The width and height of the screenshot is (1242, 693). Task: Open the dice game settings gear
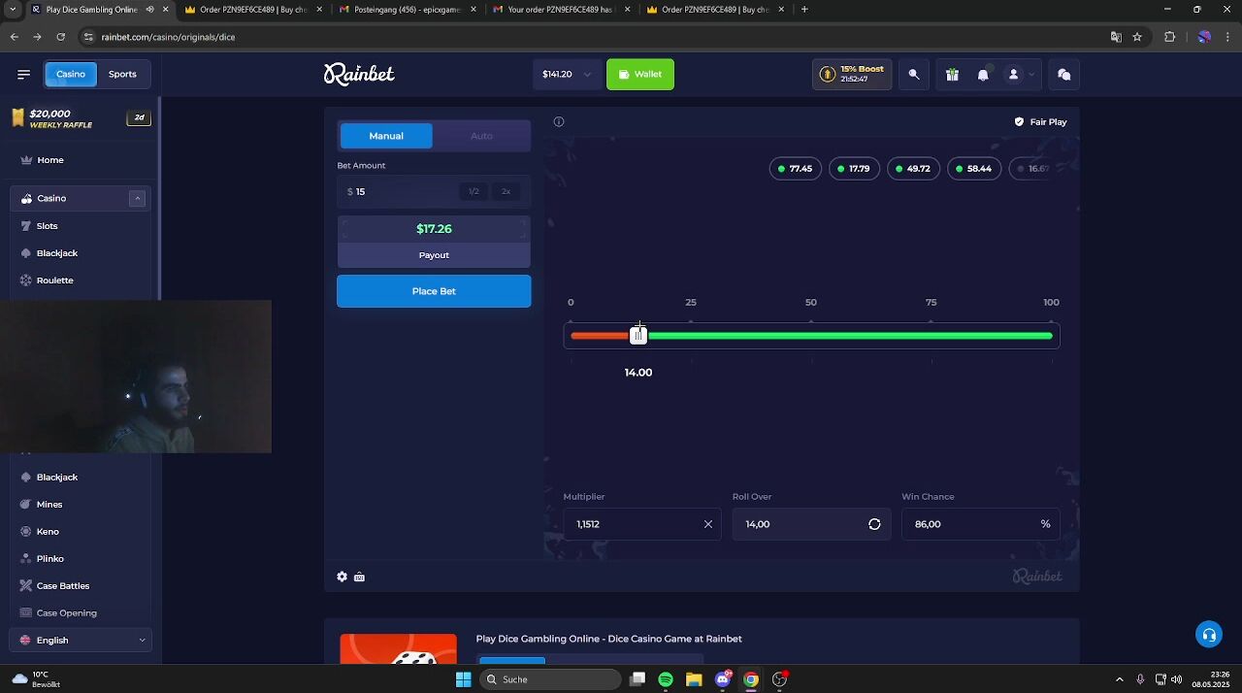coord(342,577)
